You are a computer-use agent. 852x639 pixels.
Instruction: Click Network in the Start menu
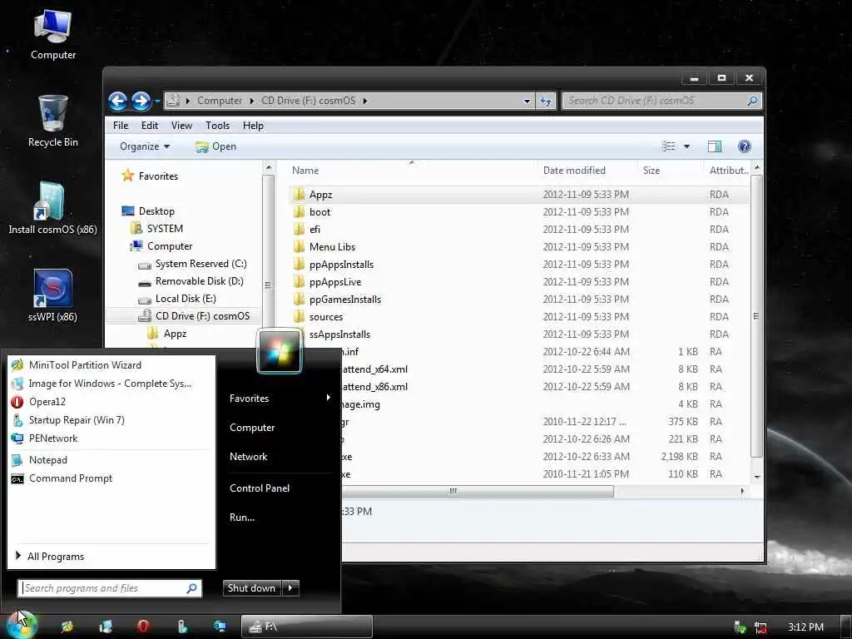[x=248, y=457]
